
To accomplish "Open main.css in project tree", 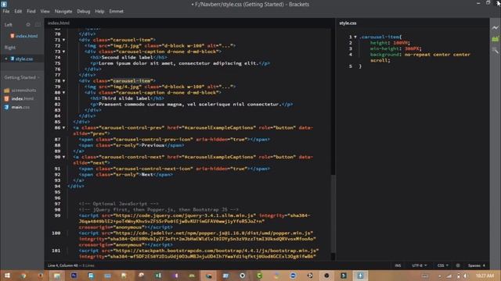I will coord(20,108).
